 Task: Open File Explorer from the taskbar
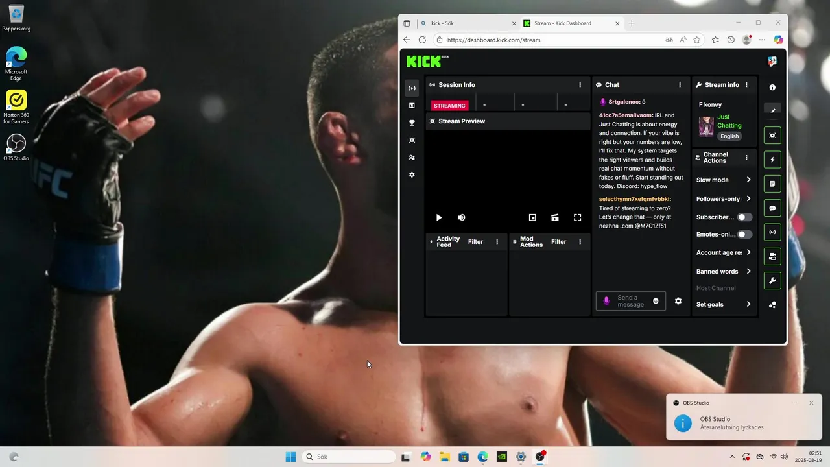pos(444,457)
